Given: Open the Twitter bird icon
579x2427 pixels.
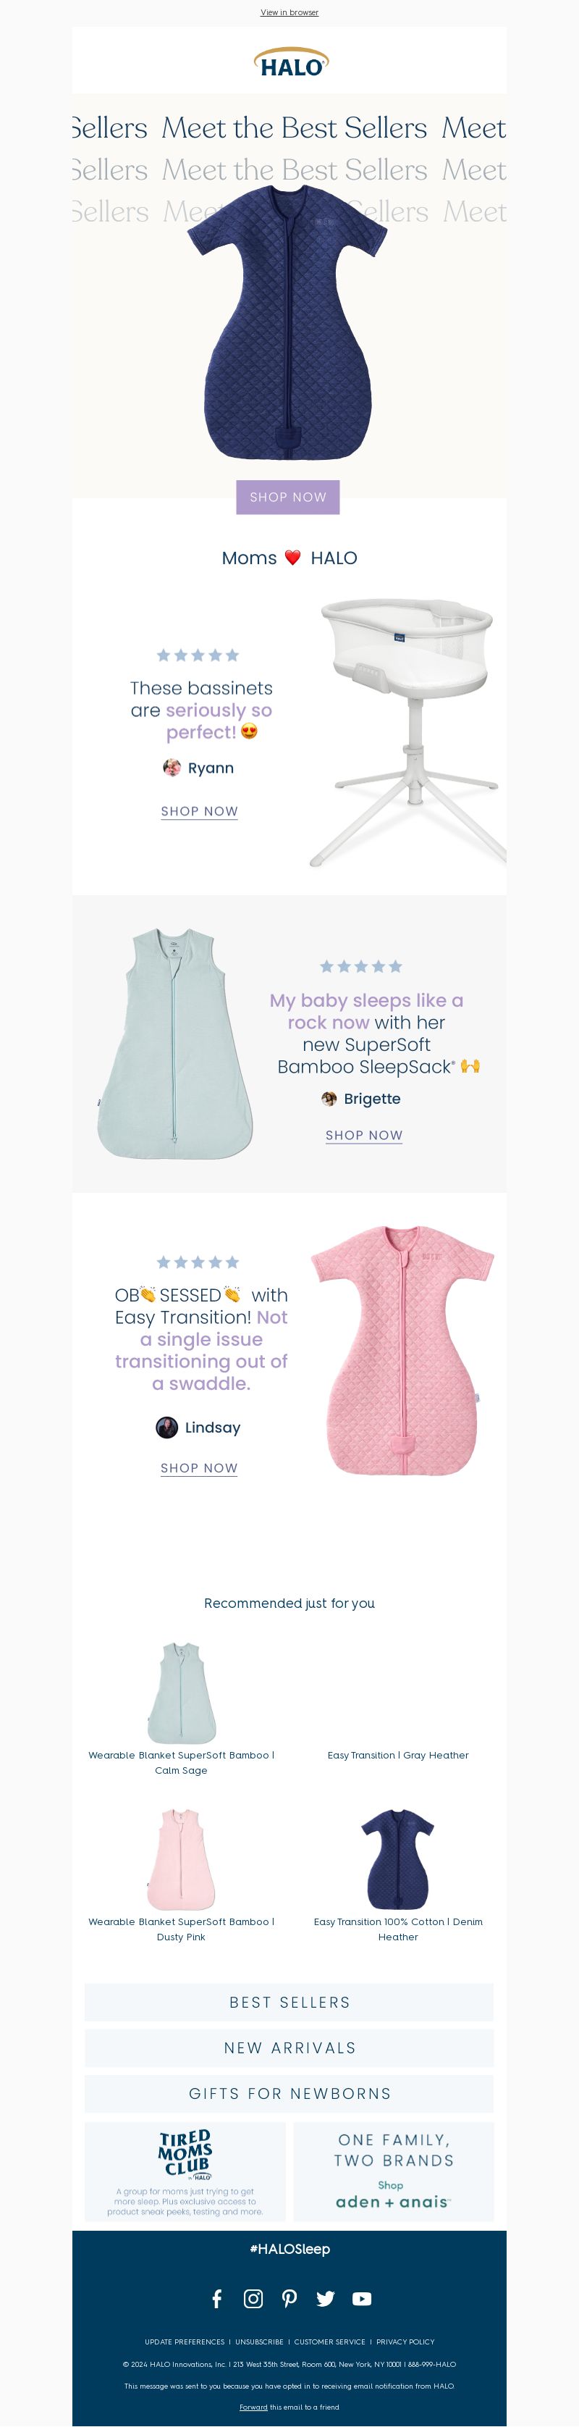Looking at the screenshot, I should [326, 2298].
